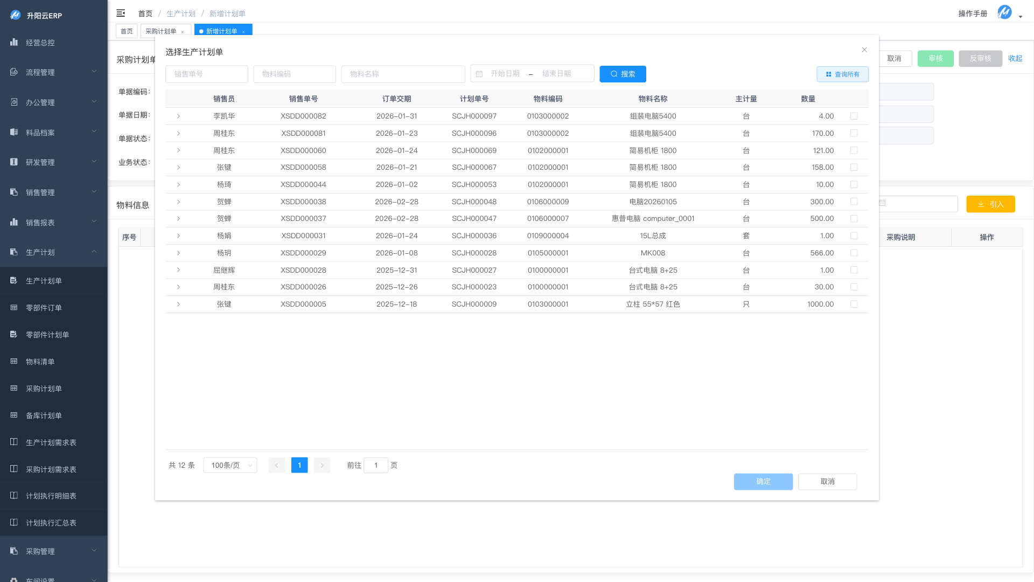Tick the checkbox for 张键 XSDD000005
The width and height of the screenshot is (1034, 582).
tap(854, 304)
